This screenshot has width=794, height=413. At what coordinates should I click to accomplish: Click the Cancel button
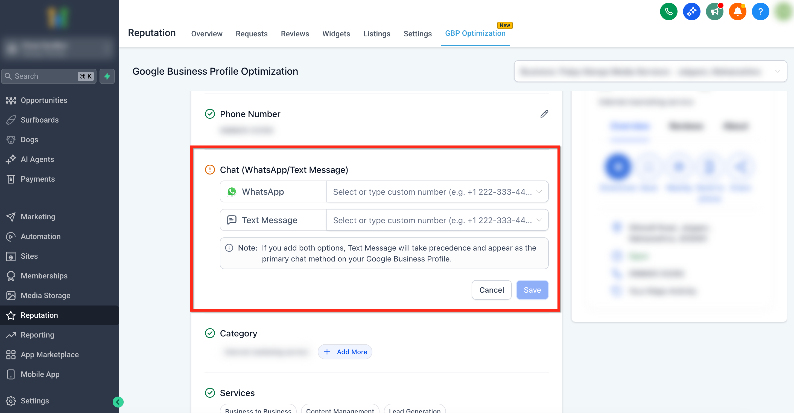(491, 290)
